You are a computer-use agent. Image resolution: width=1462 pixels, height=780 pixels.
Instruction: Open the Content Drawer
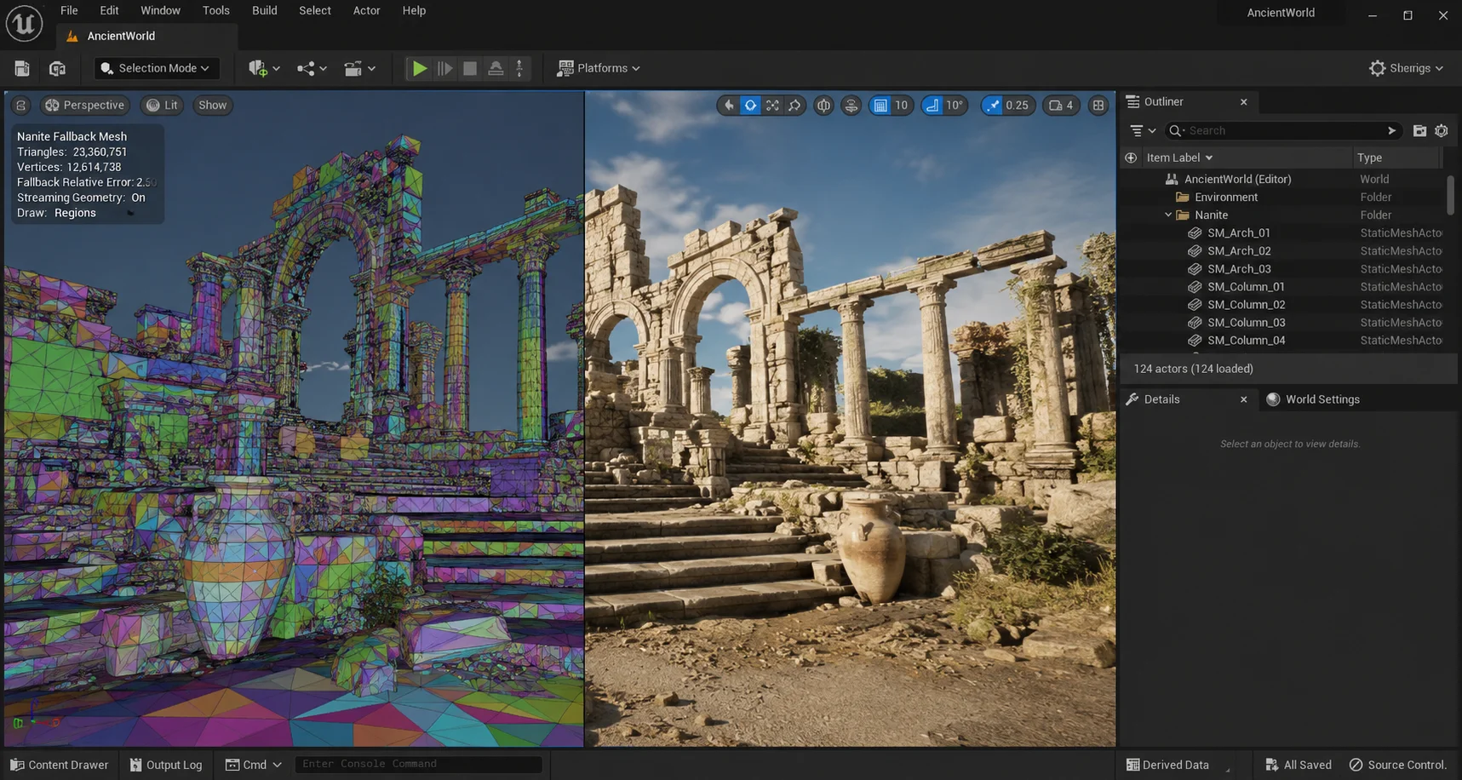pos(60,765)
